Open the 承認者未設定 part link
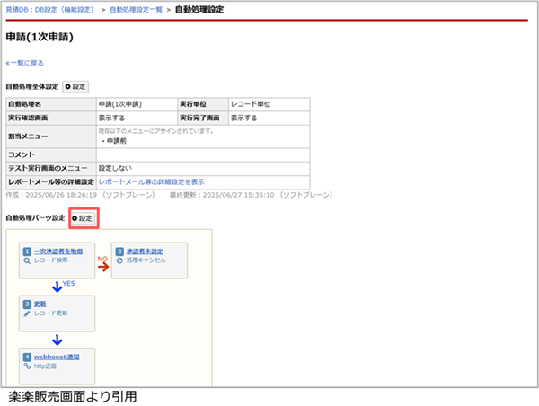Screen dimensions: 539x406 144,251
